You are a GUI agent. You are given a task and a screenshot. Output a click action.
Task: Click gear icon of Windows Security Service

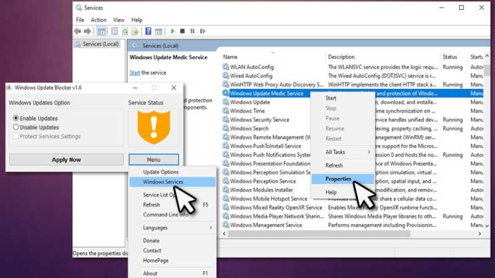tap(225, 120)
